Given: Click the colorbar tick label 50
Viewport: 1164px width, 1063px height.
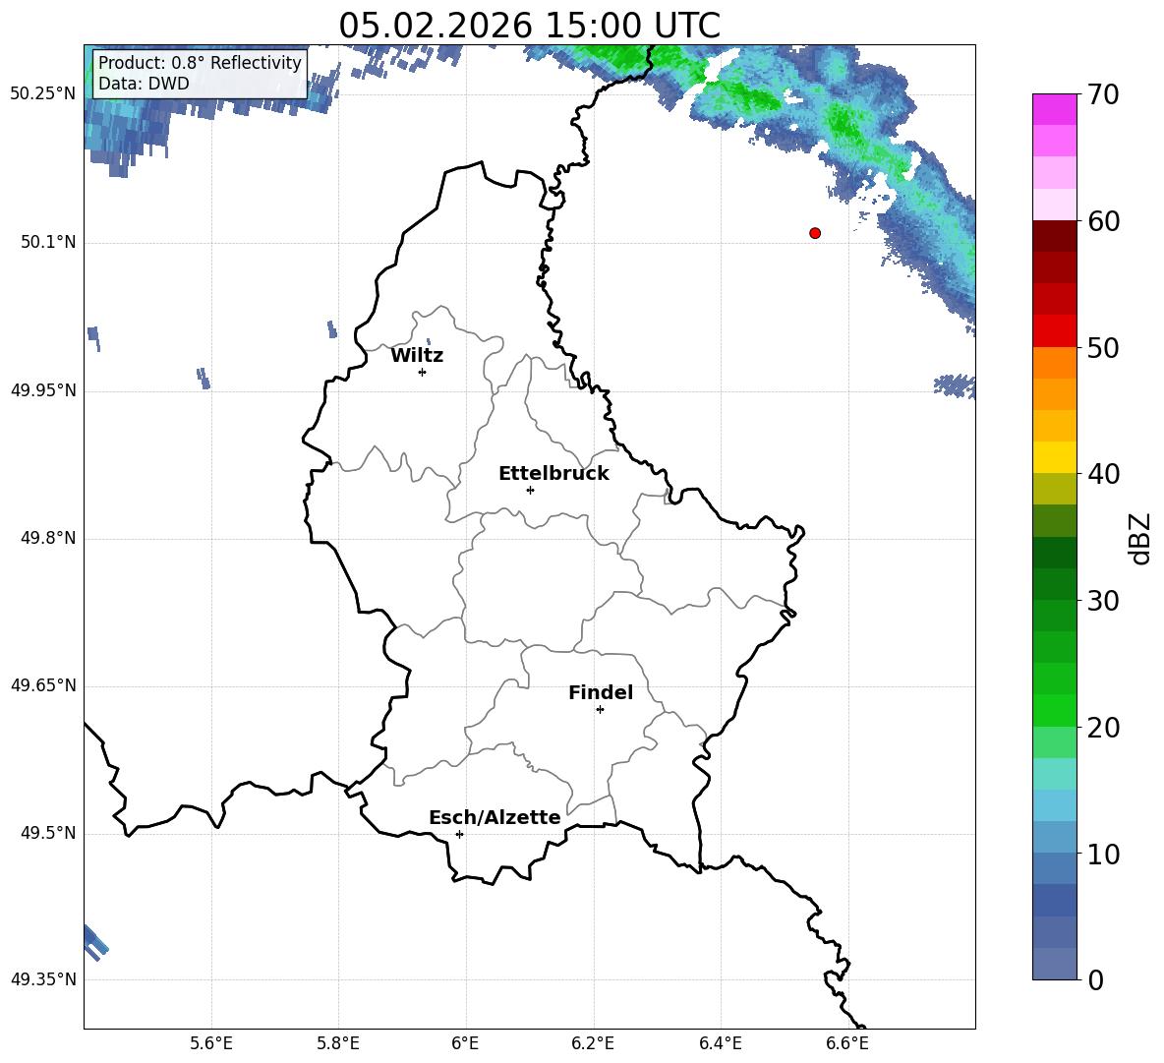Looking at the screenshot, I should [1102, 348].
